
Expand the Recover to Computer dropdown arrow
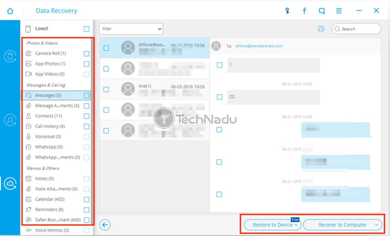point(377,225)
